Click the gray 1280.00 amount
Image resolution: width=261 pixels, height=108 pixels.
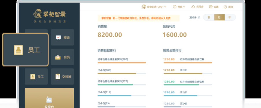coord(169,104)
